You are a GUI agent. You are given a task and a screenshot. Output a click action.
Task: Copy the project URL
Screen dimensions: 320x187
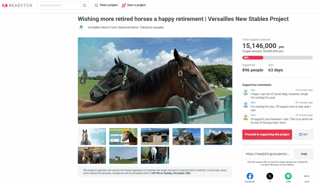304,154
